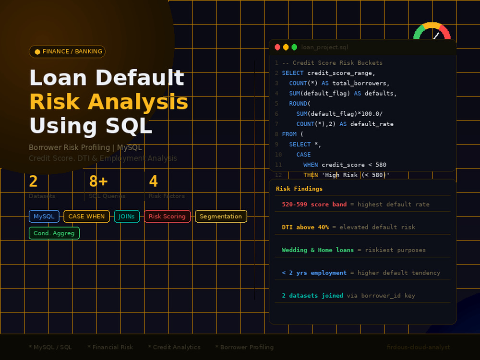Image resolution: width=480 pixels, height=360 pixels.
Task: Click '* MySQL / SQL' footer item
Action: [50, 347]
